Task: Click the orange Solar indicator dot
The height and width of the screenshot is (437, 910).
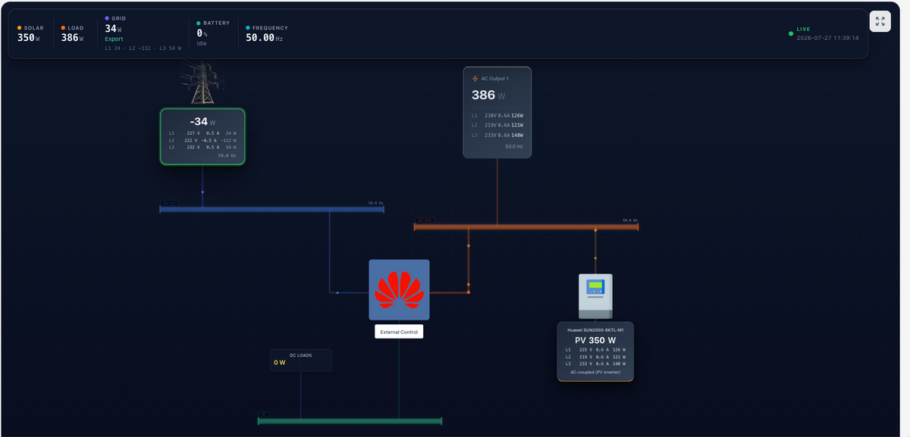Action: [20, 28]
